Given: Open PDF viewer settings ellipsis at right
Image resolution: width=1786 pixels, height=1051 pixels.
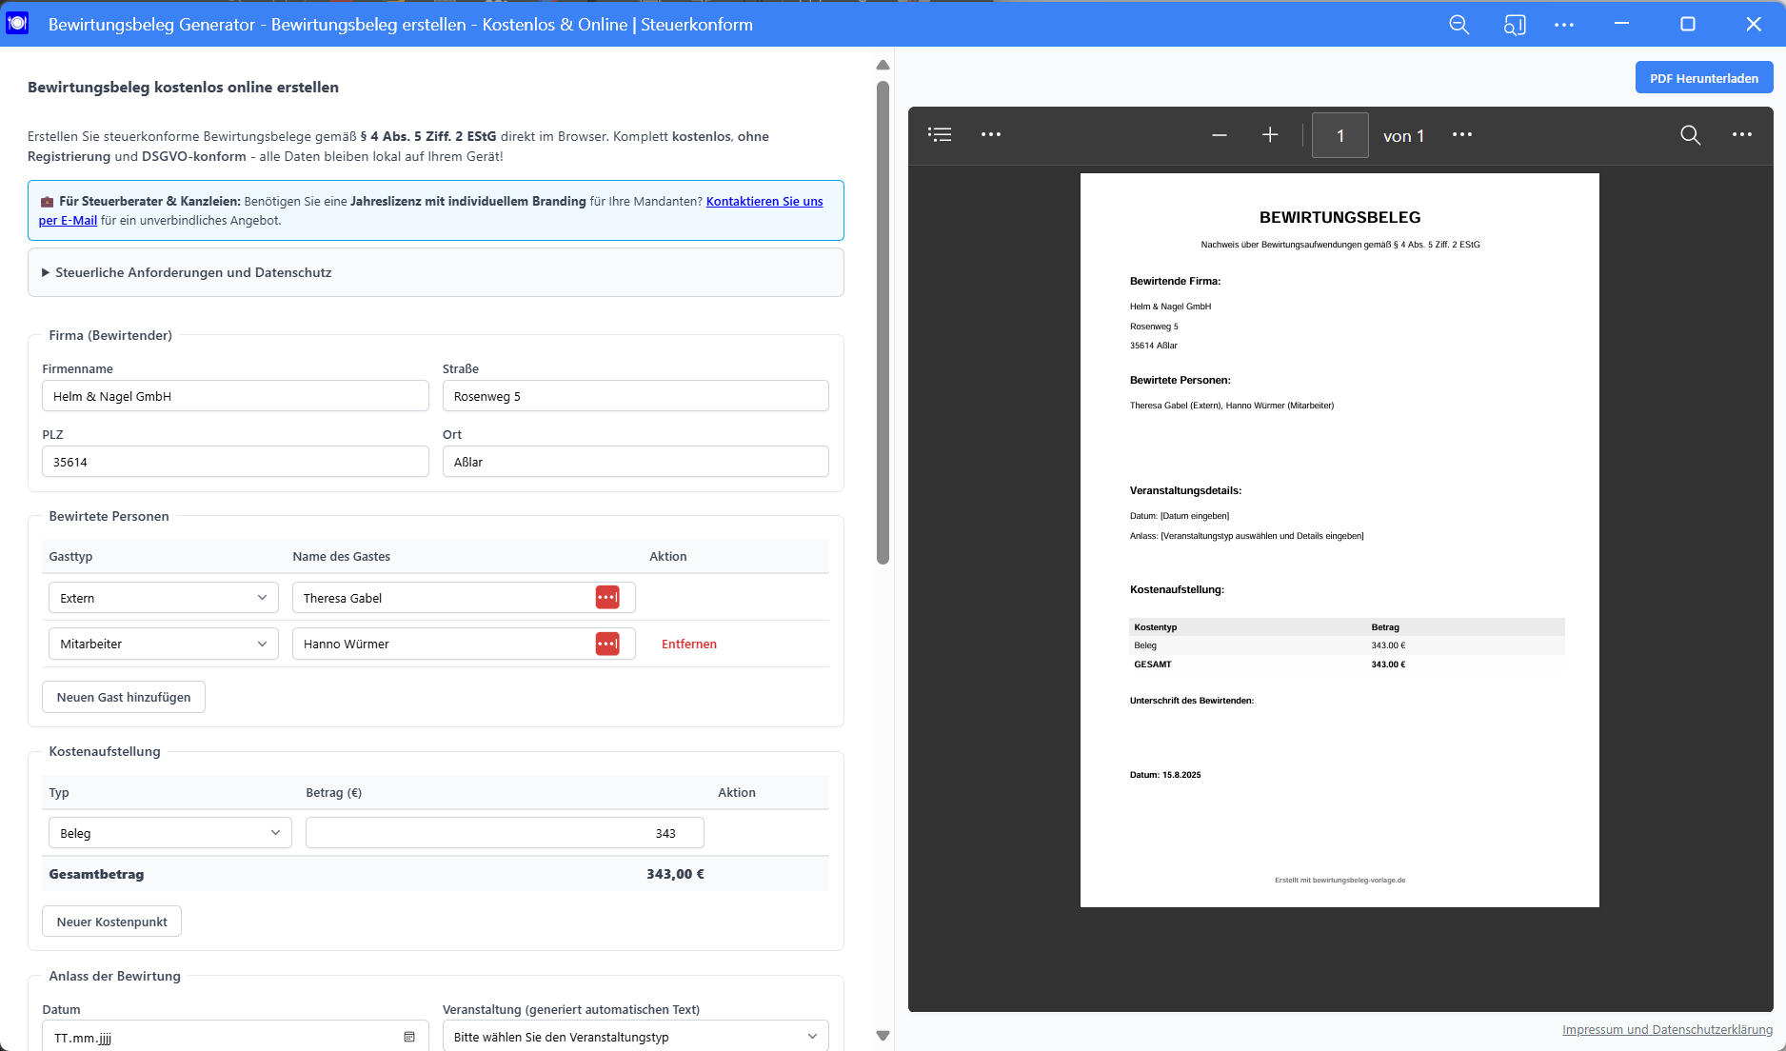Looking at the screenshot, I should point(1742,134).
